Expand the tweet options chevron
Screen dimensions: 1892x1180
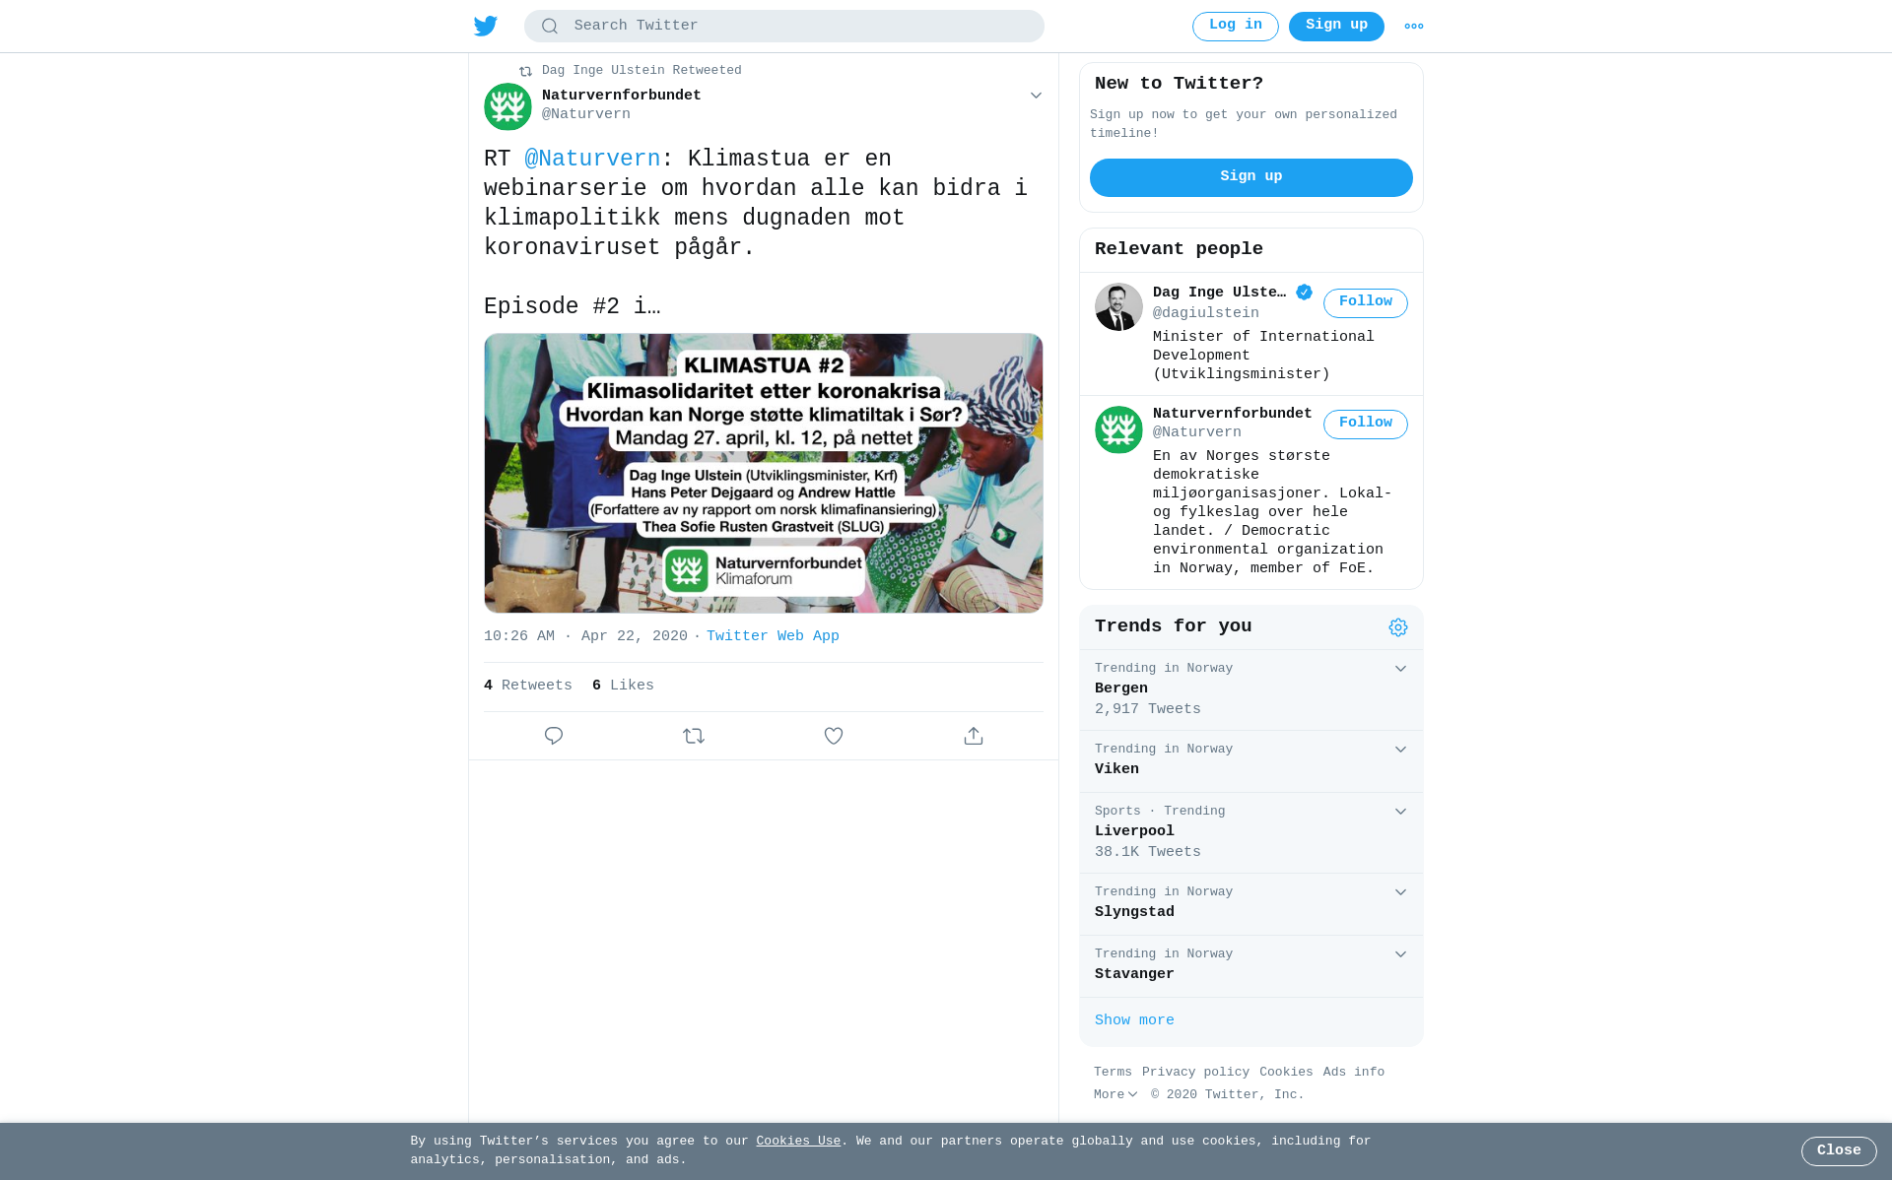pyautogui.click(x=1036, y=96)
